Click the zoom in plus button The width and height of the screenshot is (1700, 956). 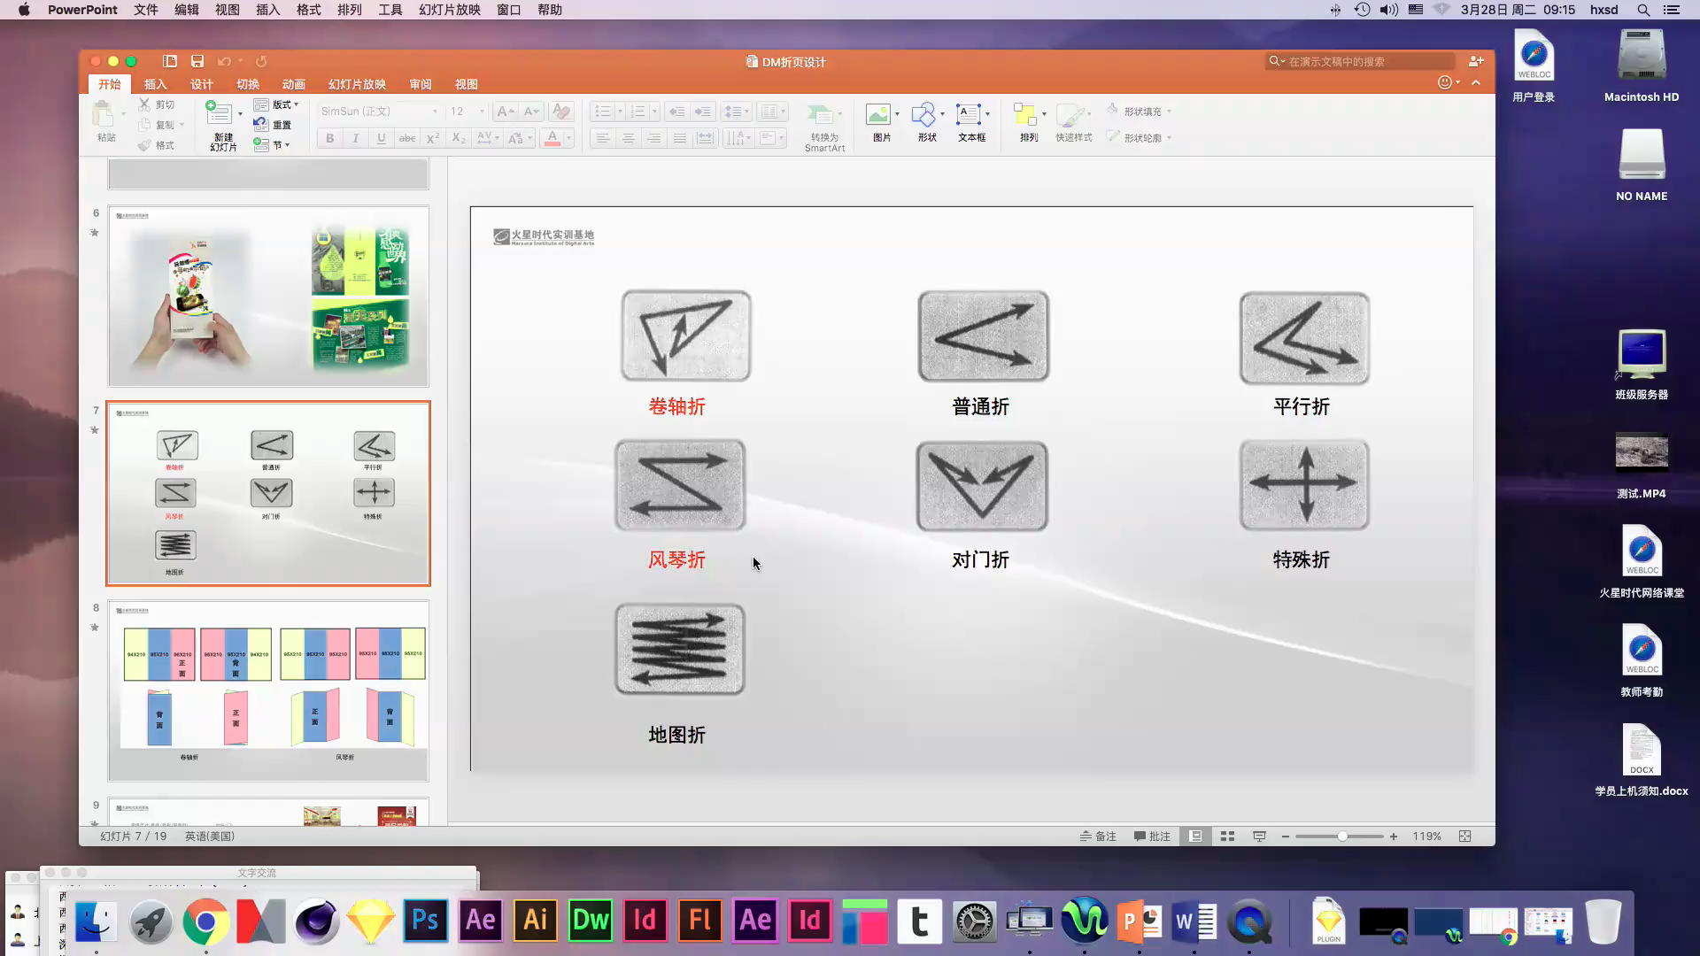click(x=1394, y=836)
